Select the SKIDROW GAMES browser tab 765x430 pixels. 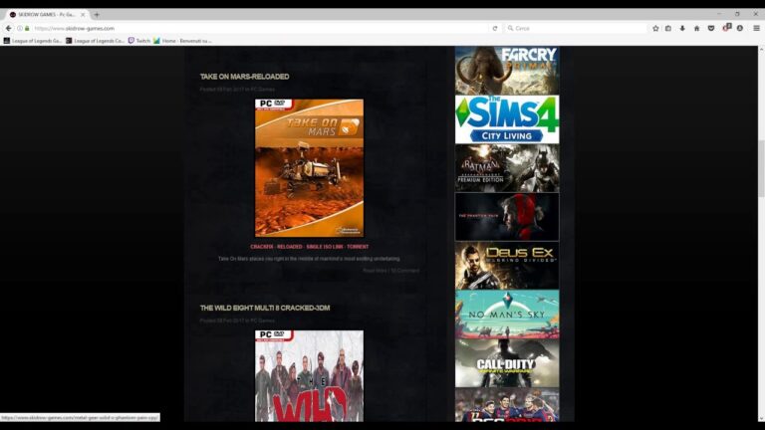point(47,15)
